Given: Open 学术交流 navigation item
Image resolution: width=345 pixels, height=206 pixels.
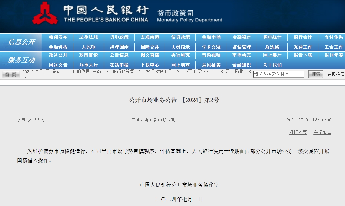Looking at the screenshot, I should tap(211, 47).
